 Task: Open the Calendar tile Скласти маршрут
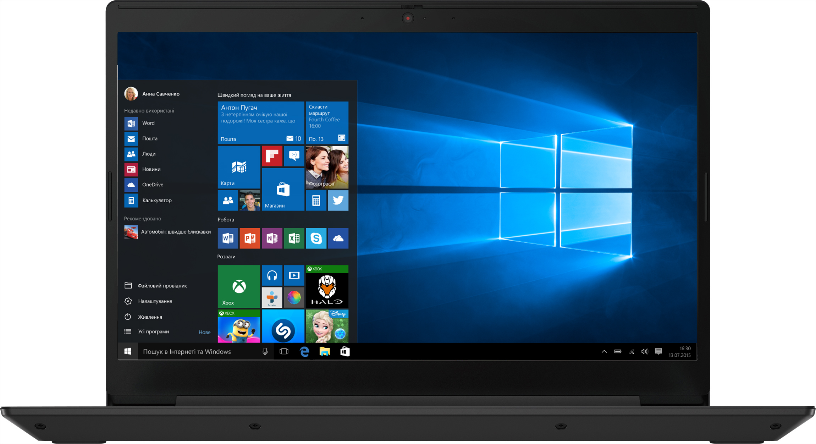(327, 123)
